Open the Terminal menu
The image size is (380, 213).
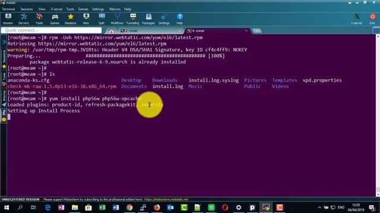pyautogui.click(x=8, y=9)
